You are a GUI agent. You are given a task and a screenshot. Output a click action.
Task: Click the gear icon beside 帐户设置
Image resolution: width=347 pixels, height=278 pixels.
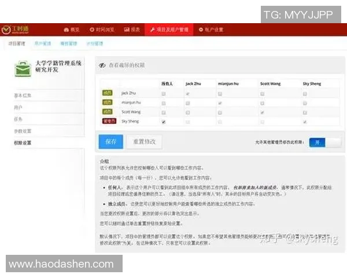tap(201, 30)
